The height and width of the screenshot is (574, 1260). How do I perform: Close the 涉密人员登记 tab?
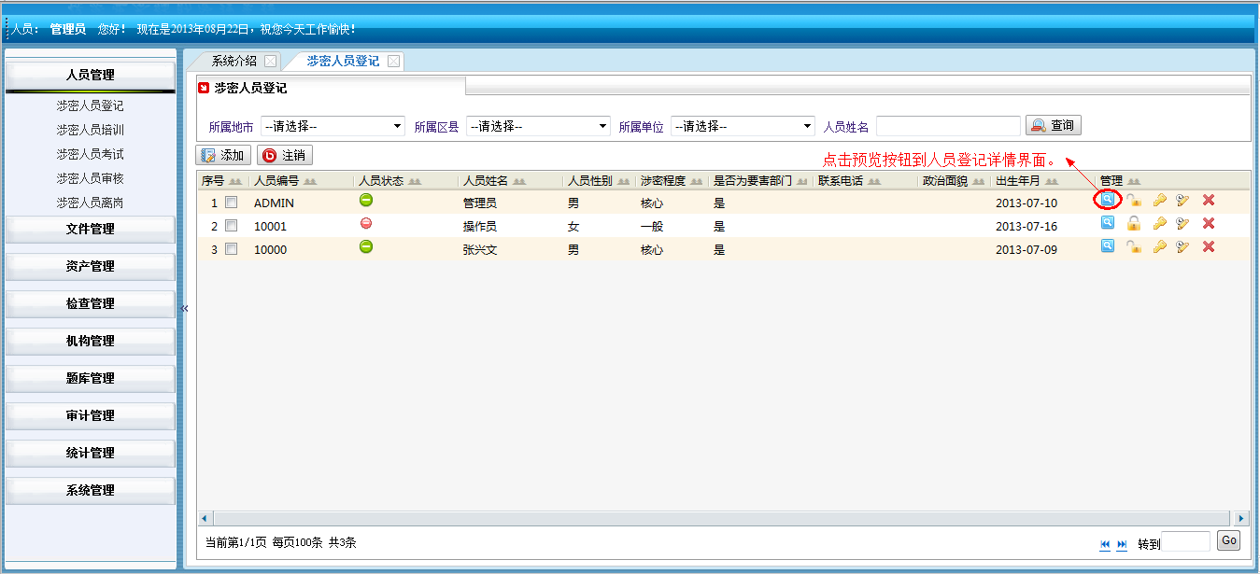click(x=393, y=62)
